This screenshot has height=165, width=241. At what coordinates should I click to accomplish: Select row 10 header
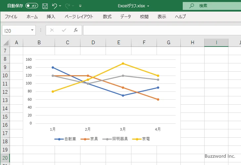pos(5,76)
